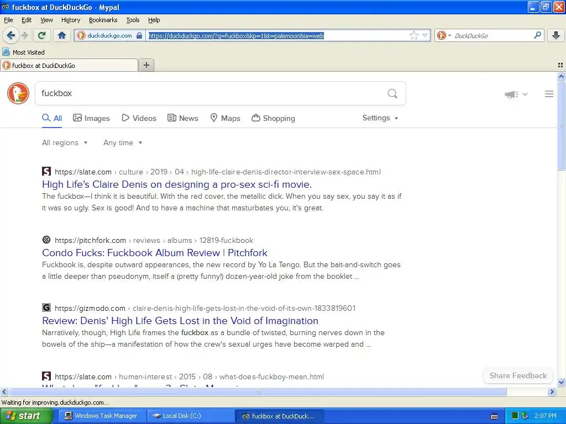Click the padlock site identity icon
Viewport: 566px width, 424px height.
139,35
